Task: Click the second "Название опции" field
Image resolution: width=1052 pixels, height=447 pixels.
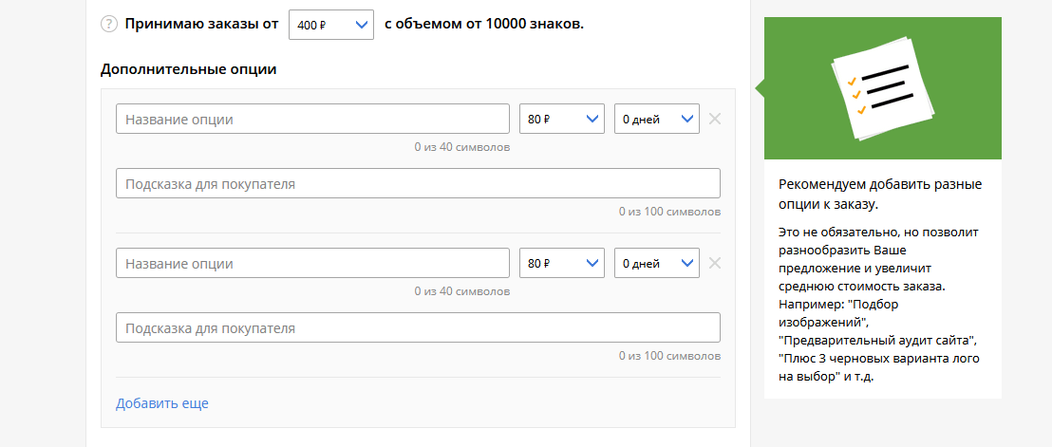Action: pos(312,263)
